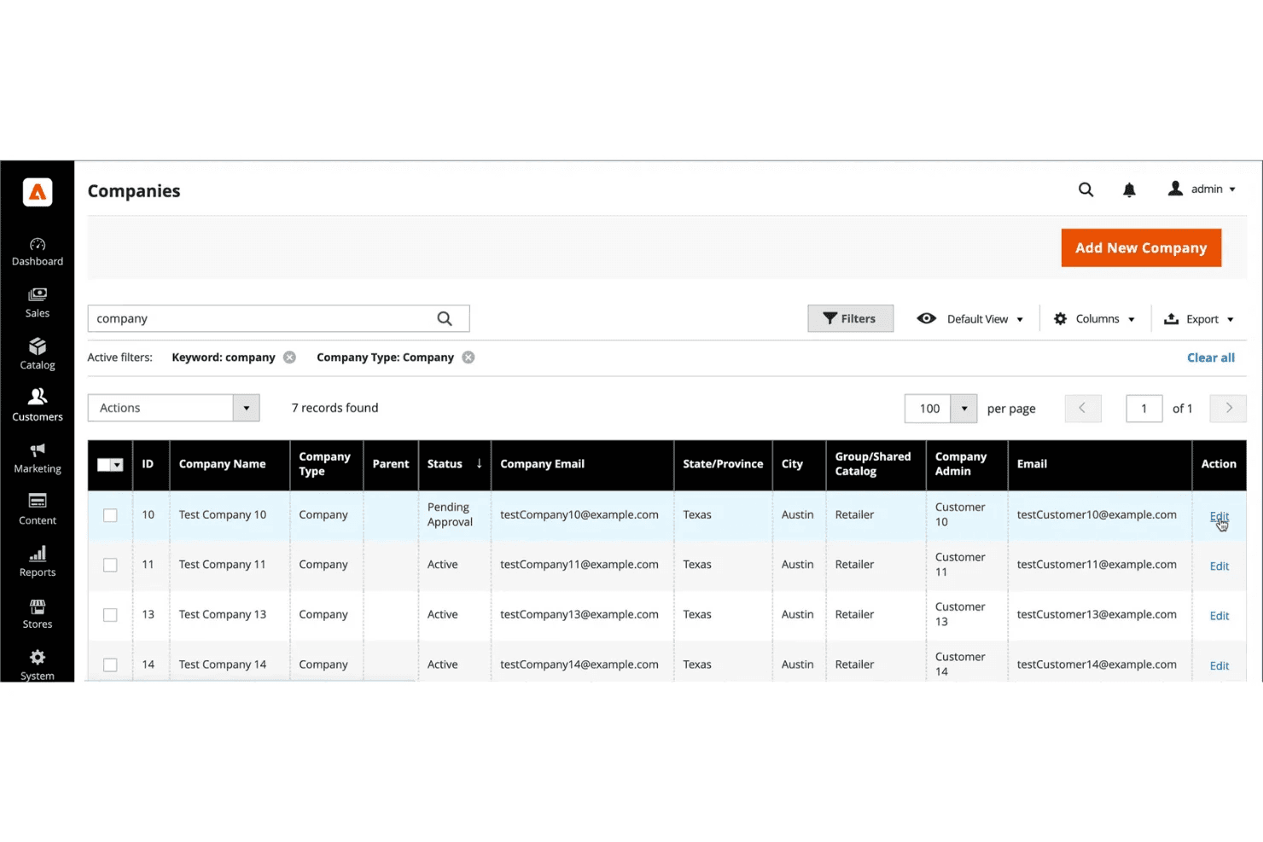The height and width of the screenshot is (842, 1263).
Task: Tick the checkbox for Test Company 13
Action: click(x=110, y=615)
